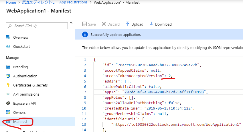Open the Owners page

pyautogui.click(x=19, y=113)
